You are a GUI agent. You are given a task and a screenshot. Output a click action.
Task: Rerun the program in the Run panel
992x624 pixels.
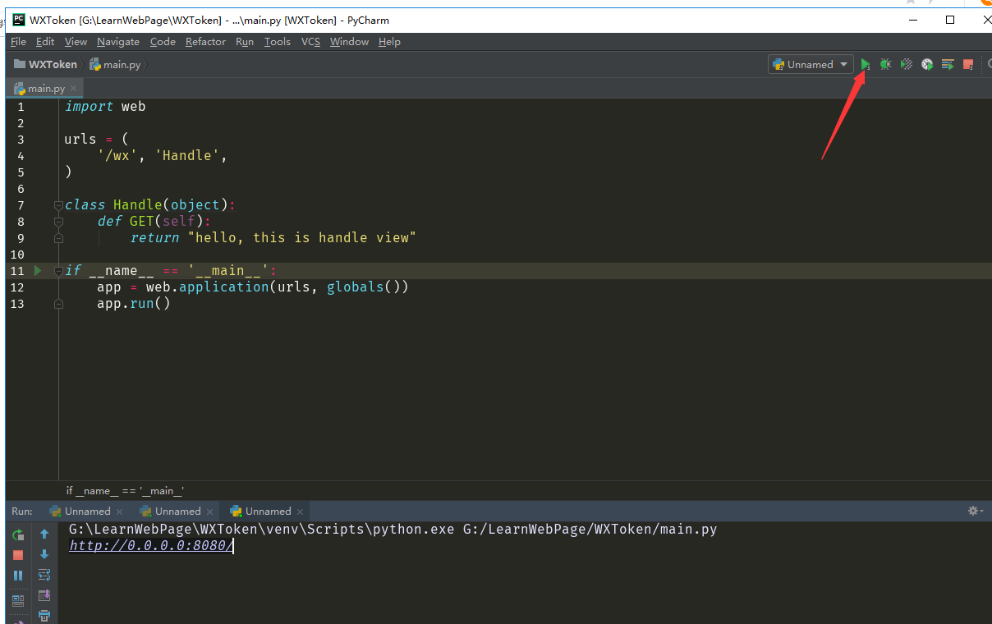[x=18, y=535]
